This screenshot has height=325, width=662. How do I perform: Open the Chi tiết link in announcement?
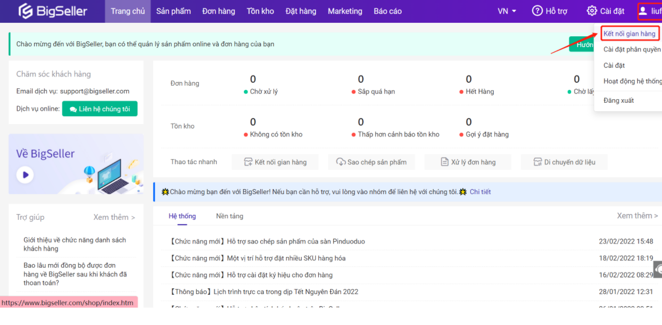480,192
